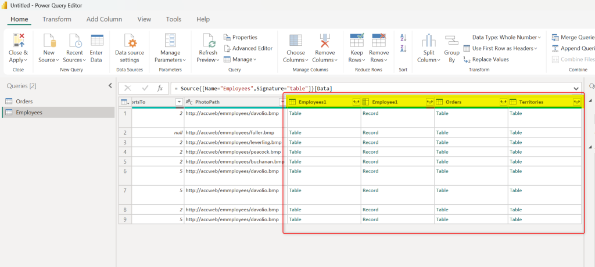The width and height of the screenshot is (595, 267).
Task: Switch to the Transform ribbon tab
Action: [x=57, y=19]
